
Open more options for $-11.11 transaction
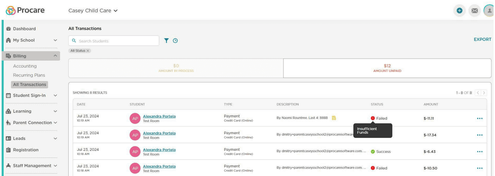click(x=480, y=118)
